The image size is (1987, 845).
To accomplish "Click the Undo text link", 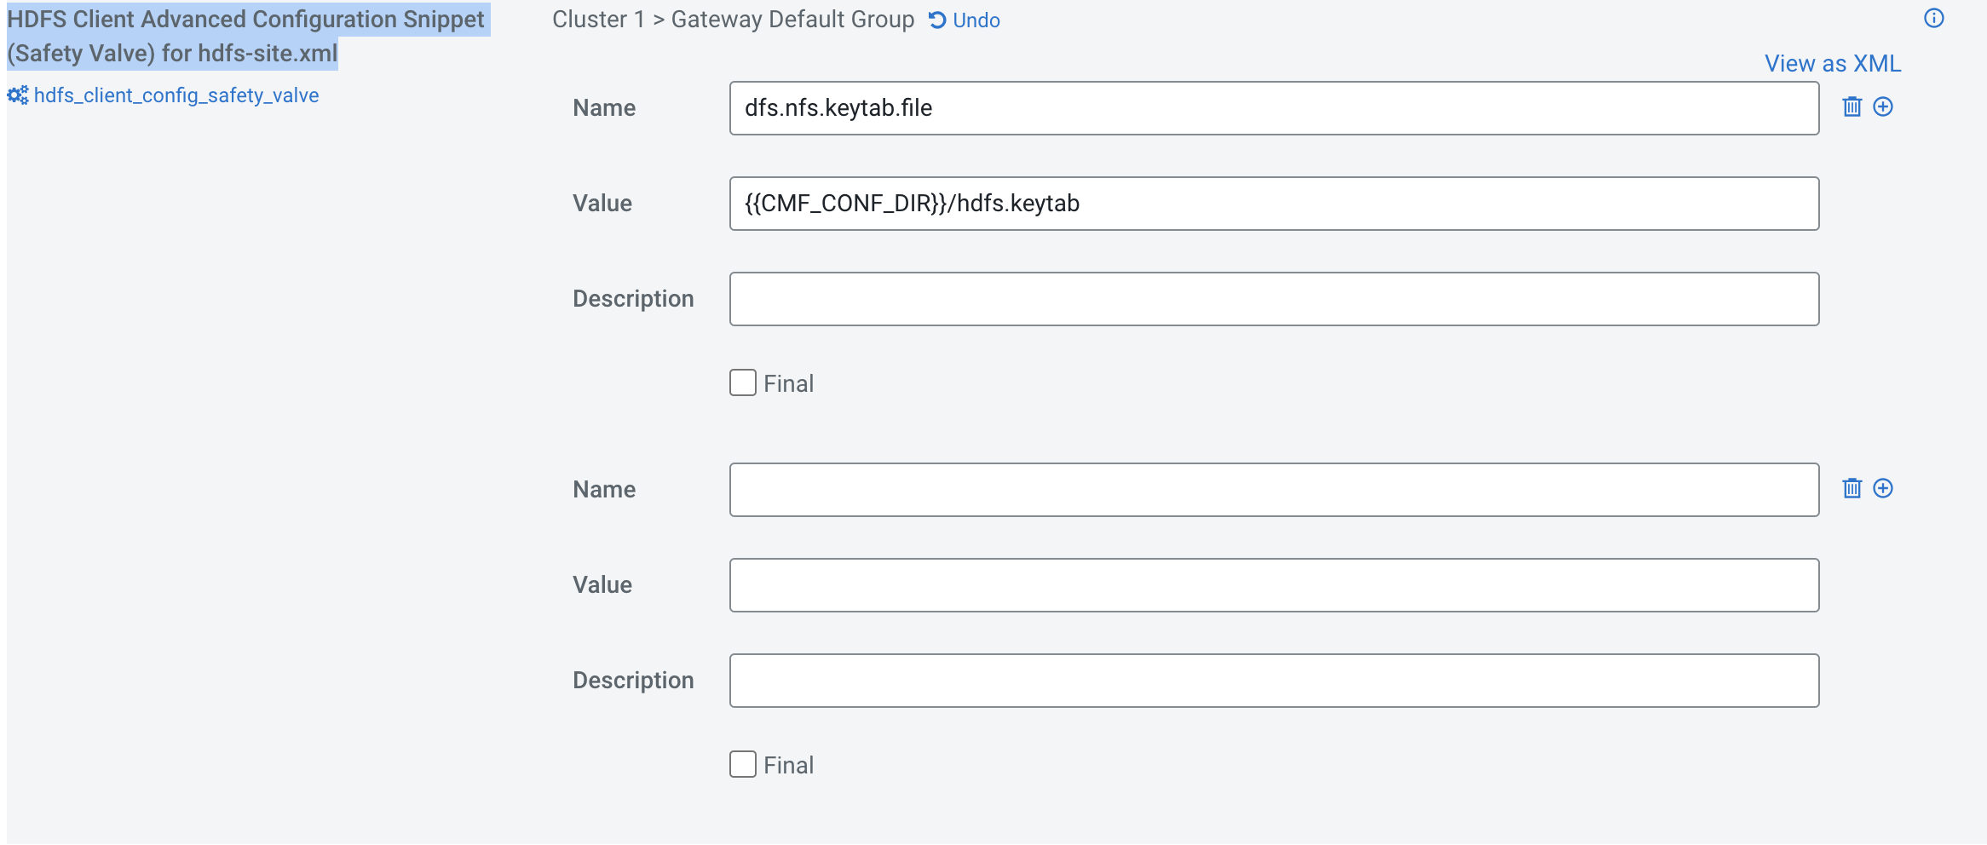I will coord(976,20).
